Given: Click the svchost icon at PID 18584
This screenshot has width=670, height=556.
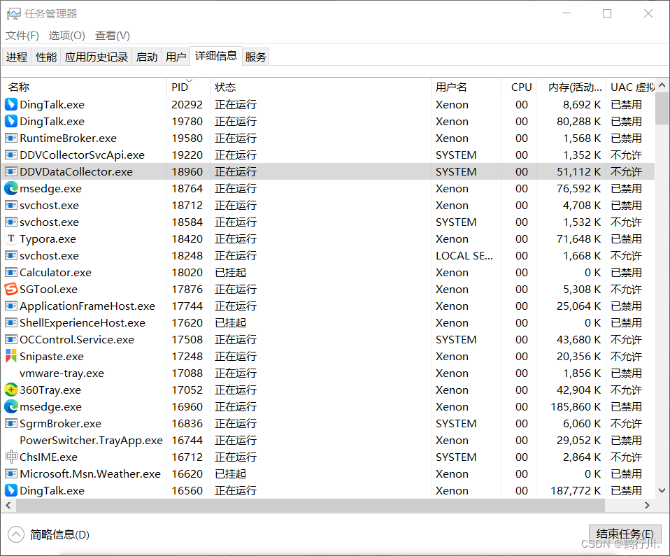Looking at the screenshot, I should pyautogui.click(x=11, y=222).
